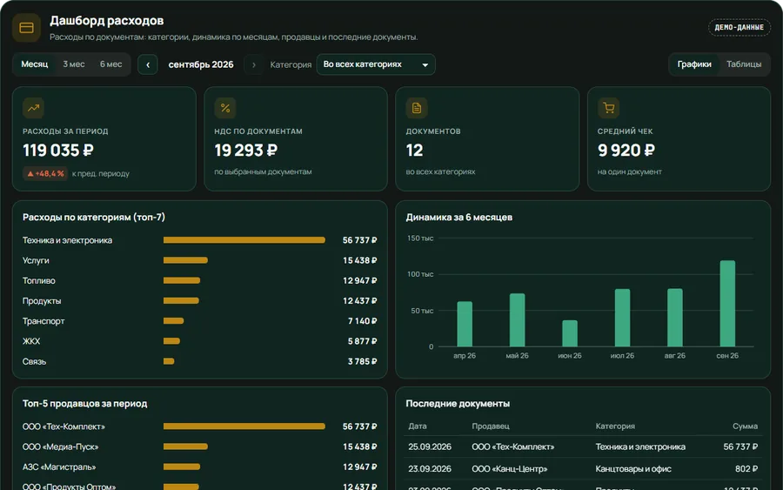Click the document icon in Документов card

pyautogui.click(x=417, y=108)
